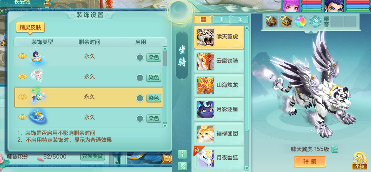Pick the 月影逐星 mount
The height and width of the screenshot is (172, 371).
(219, 110)
